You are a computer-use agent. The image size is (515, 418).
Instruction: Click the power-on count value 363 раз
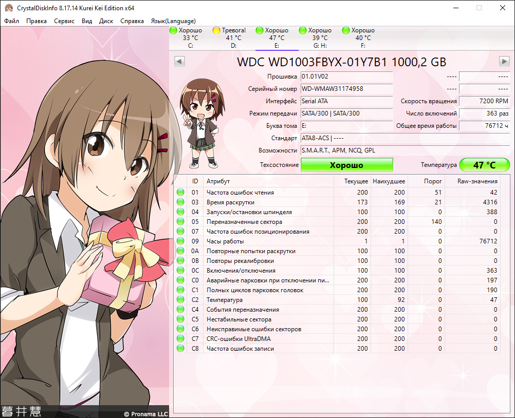[485, 113]
